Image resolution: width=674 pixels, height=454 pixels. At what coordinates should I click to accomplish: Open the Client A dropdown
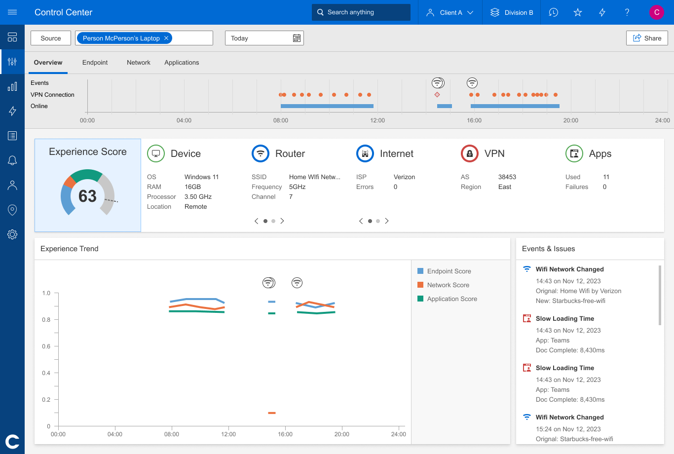coord(449,12)
